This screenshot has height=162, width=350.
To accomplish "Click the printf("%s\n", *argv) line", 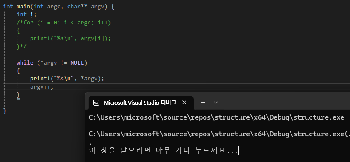I will (x=67, y=79).
